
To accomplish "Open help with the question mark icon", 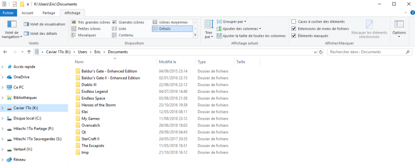I will (413, 12).
